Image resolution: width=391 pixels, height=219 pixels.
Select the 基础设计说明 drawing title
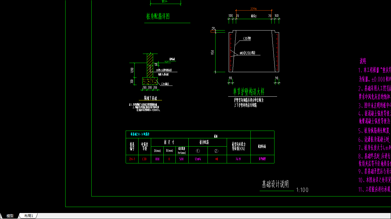coord(275,184)
